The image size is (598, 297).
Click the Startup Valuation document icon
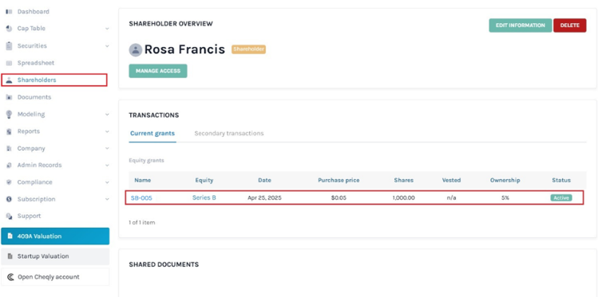[10, 256]
